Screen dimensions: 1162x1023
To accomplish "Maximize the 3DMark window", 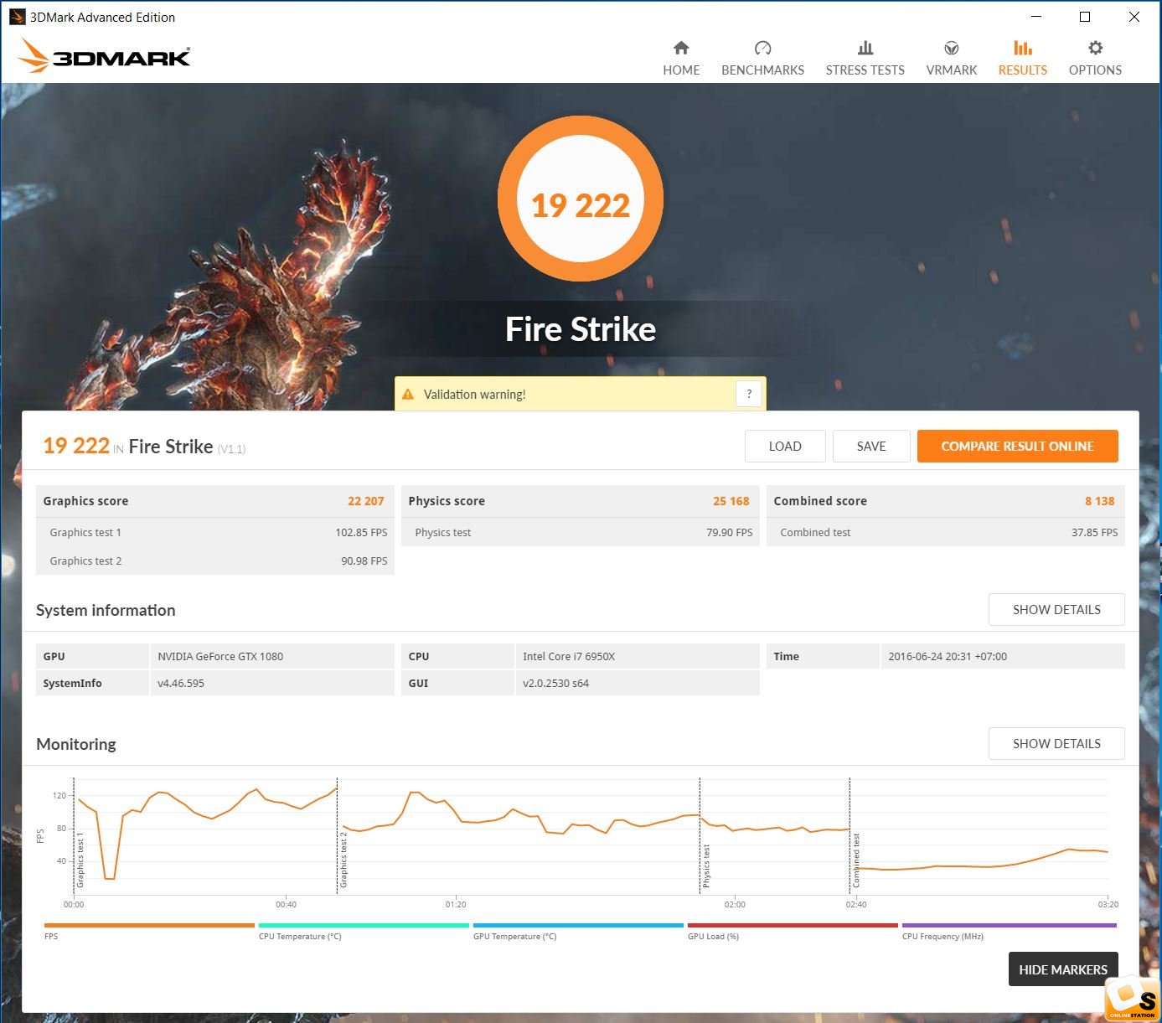I will 1085,17.
